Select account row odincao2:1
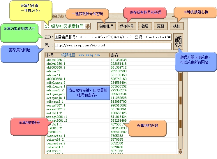The width and height of the screenshot is (217, 159). click(55, 102)
